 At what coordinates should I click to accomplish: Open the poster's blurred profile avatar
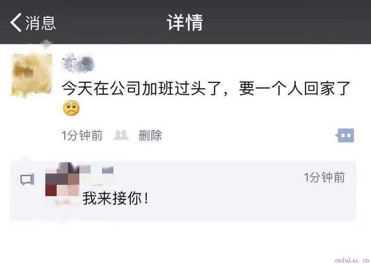(32, 75)
